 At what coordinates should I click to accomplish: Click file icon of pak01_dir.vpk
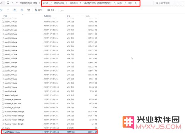click(x=3, y=91)
